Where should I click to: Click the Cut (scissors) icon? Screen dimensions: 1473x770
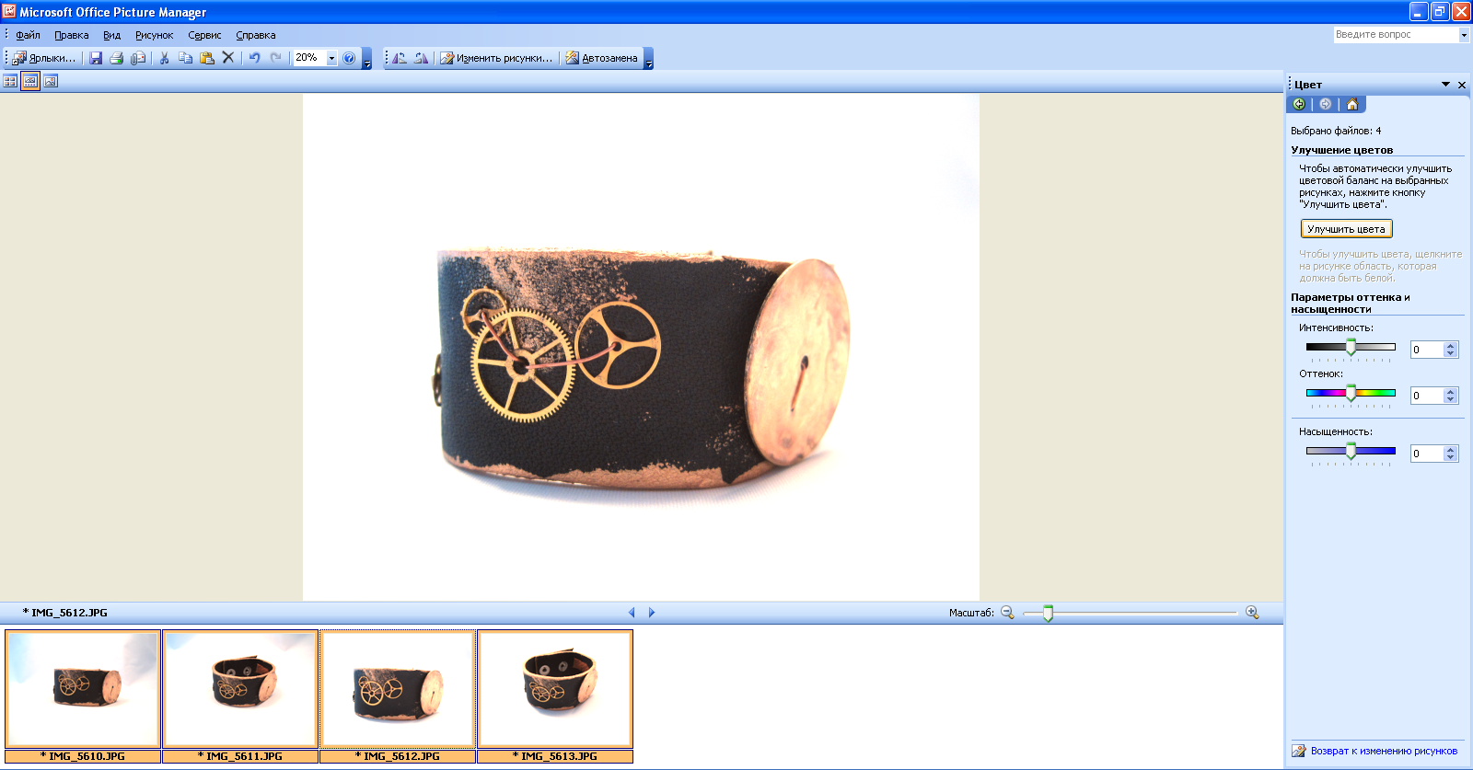(x=164, y=58)
